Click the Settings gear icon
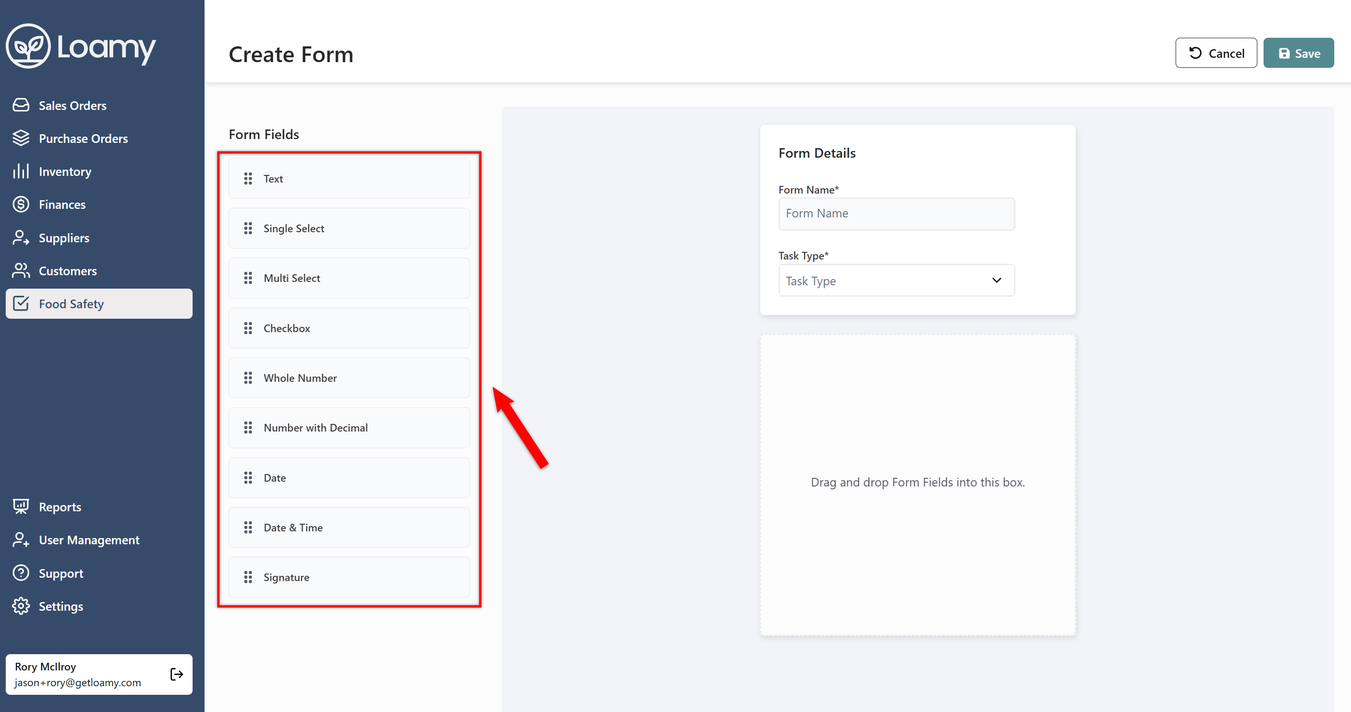The height and width of the screenshot is (712, 1351). (x=21, y=605)
